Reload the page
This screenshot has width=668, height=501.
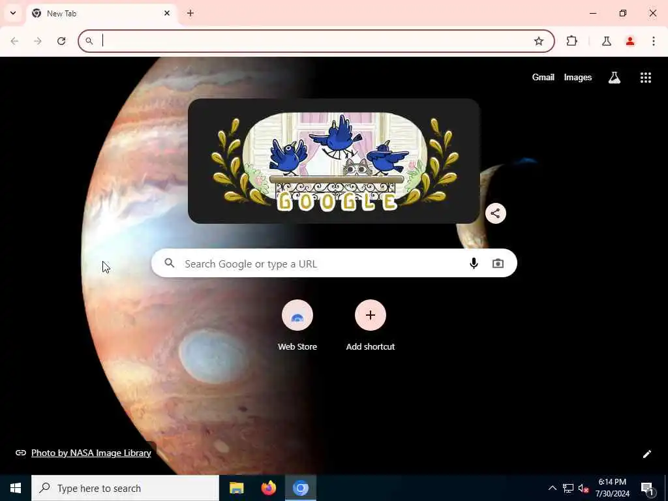[x=61, y=41]
